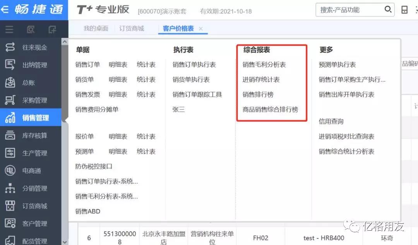Open 销售发票 document link
Image resolution: width=418 pixels, height=245 pixels.
pyautogui.click(x=87, y=94)
